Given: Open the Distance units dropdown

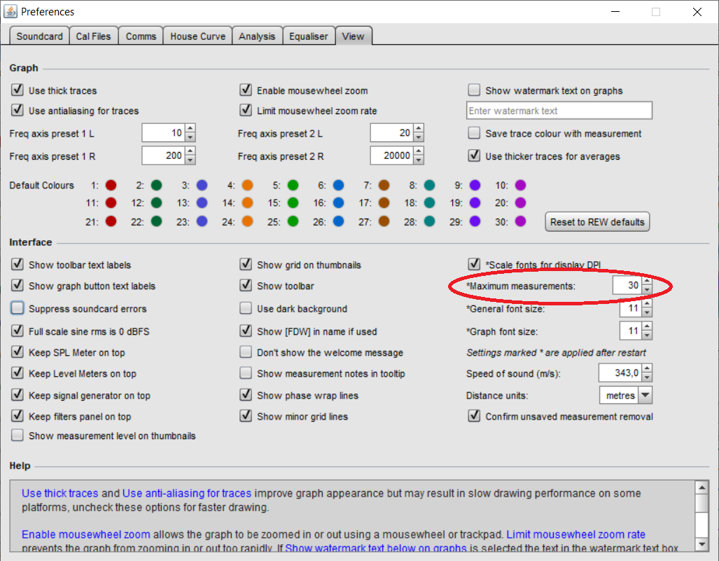Looking at the screenshot, I should point(645,395).
